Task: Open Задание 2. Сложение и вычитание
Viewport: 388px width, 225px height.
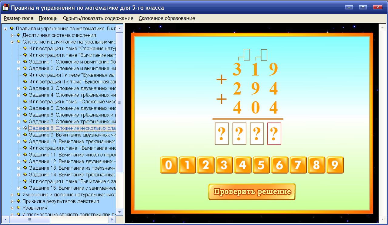Action: [72, 68]
